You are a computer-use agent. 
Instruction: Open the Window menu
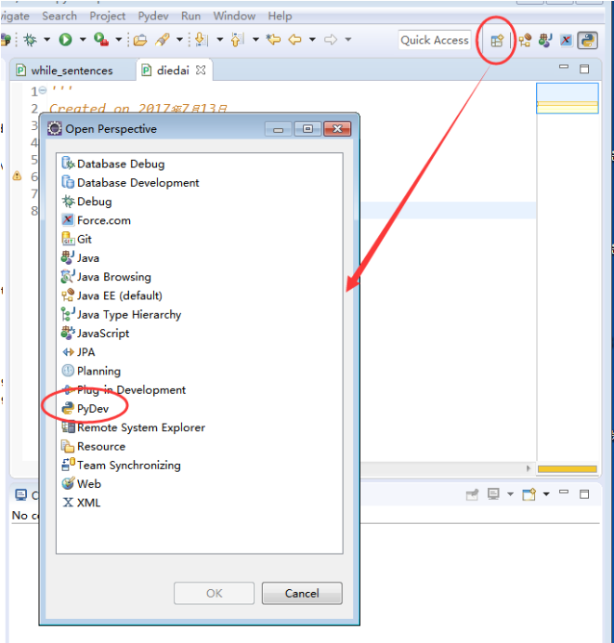pos(234,16)
